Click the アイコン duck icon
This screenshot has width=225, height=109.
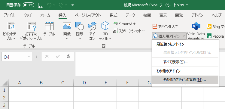(92, 26)
